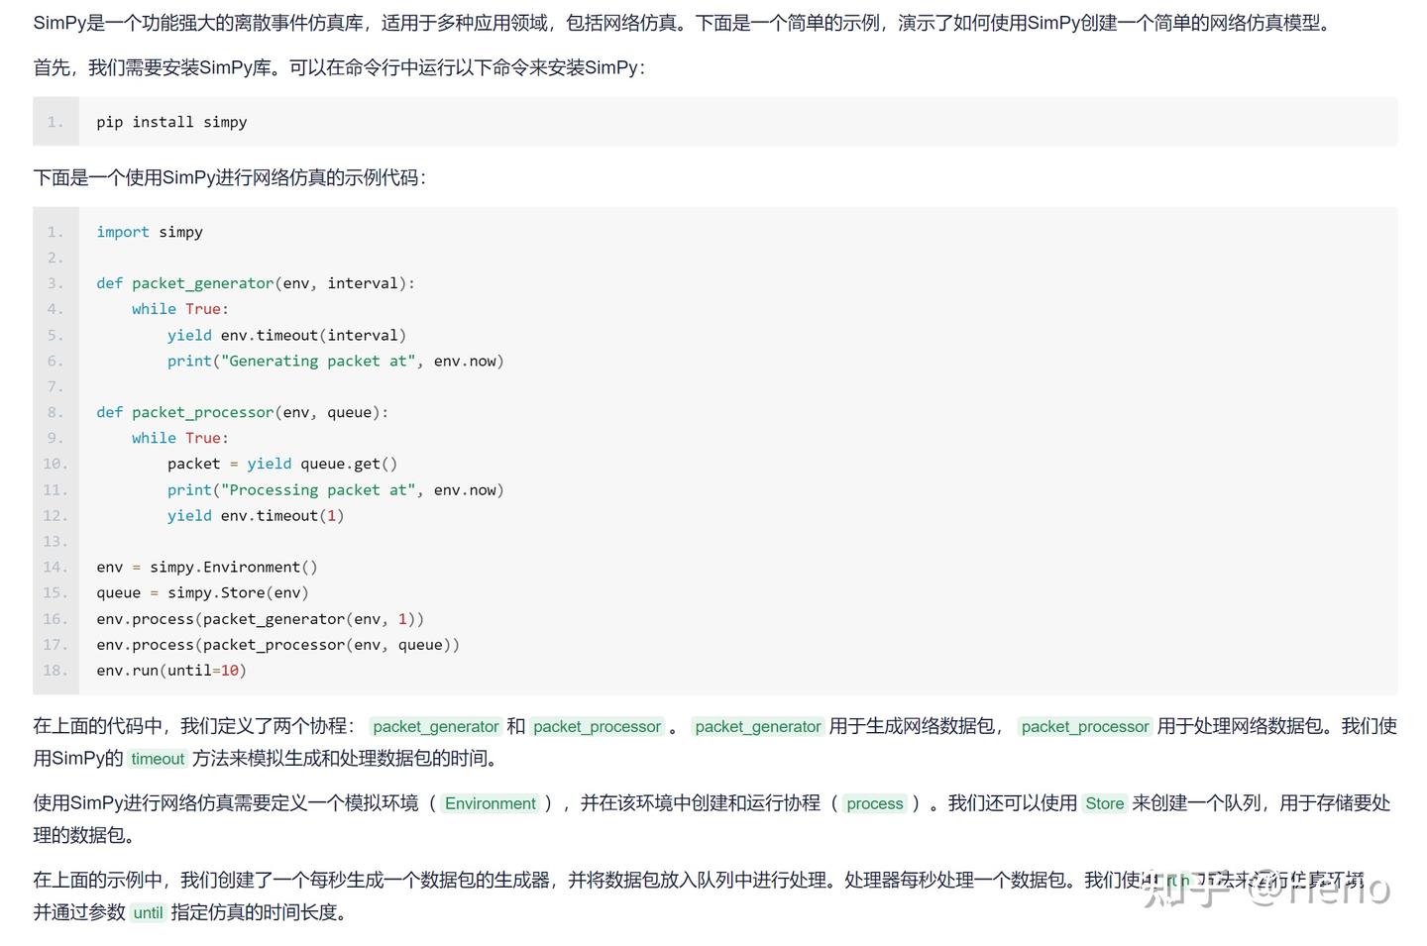Click the Generating packet at print statement
Image resolution: width=1427 pixels, height=946 pixels.
pyautogui.click(x=336, y=361)
